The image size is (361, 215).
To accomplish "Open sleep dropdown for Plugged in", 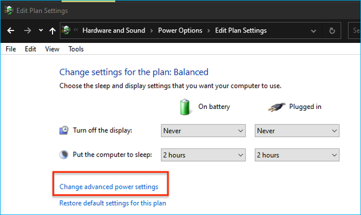I will click(297, 155).
